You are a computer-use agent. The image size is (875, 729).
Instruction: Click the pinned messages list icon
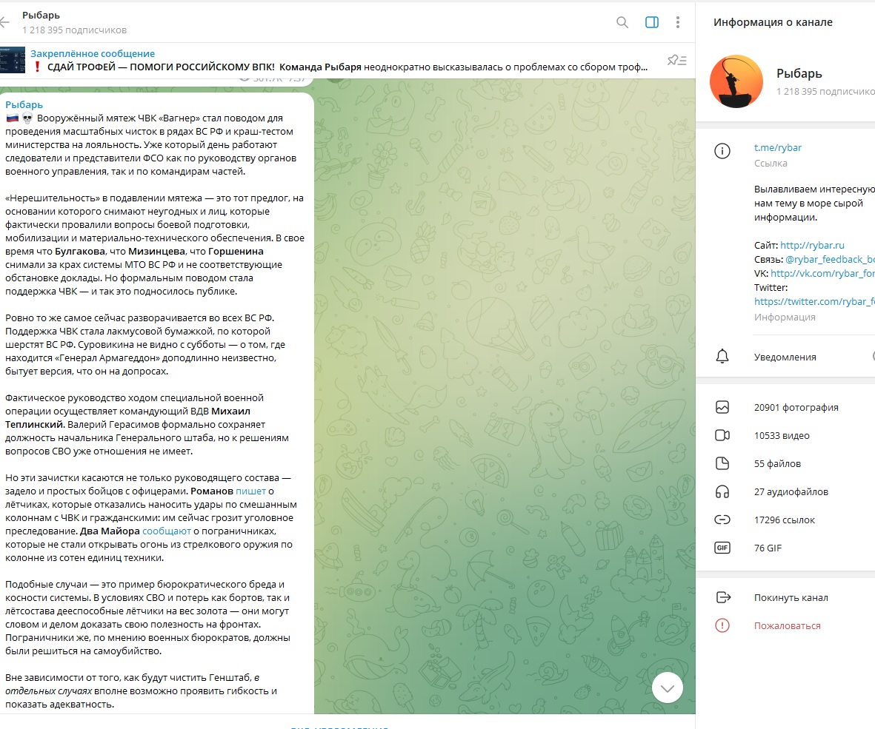pos(676,61)
